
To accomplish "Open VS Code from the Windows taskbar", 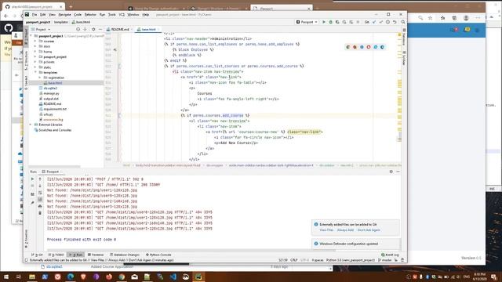I will (x=173, y=277).
